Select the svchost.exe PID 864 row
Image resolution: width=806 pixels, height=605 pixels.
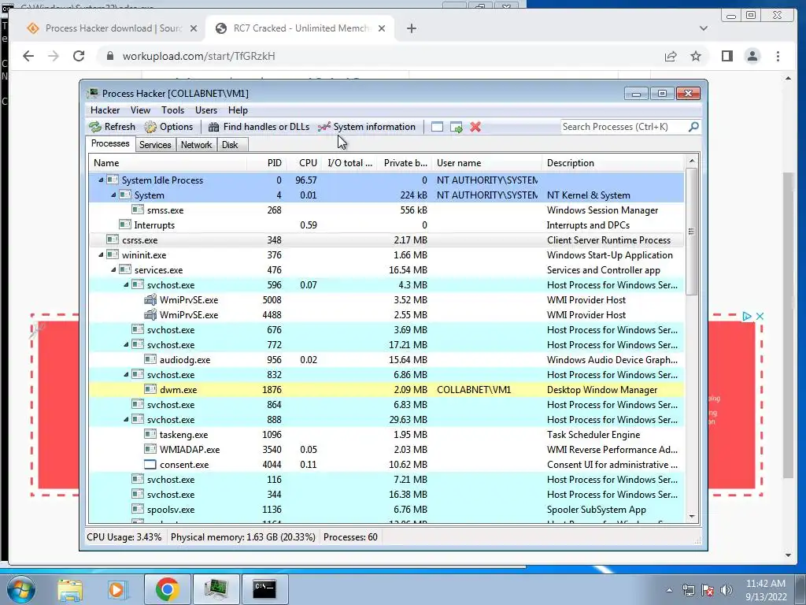click(x=386, y=405)
